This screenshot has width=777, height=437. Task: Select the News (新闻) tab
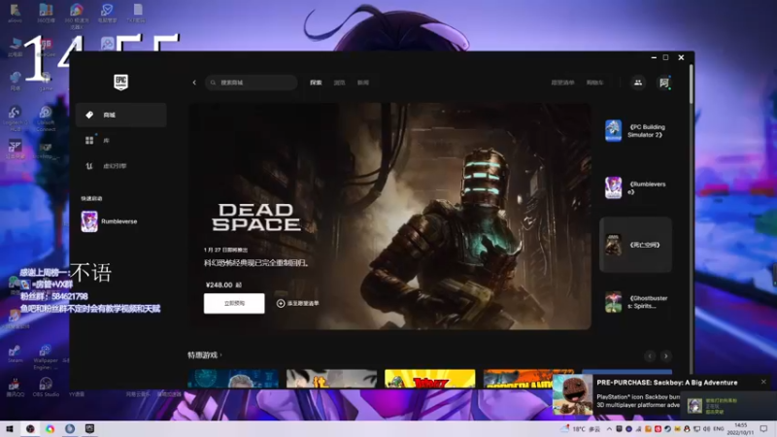coord(363,83)
